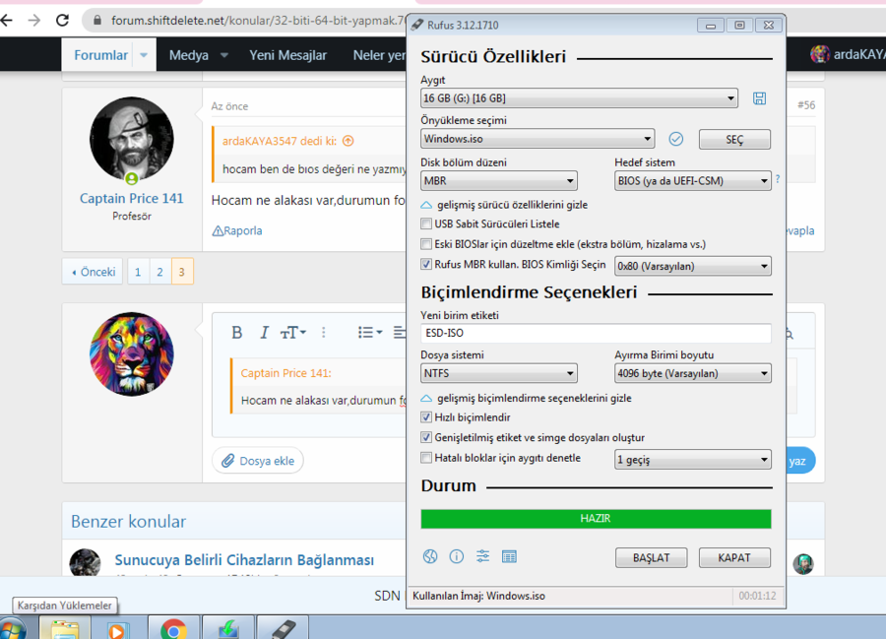Screen dimensions: 886x639
Task: Open the Önyükleme seçimi dropdown
Action: 538,139
